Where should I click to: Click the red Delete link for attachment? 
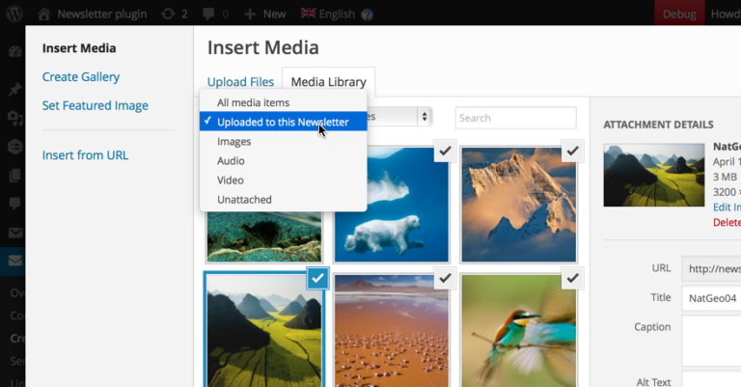coord(727,222)
